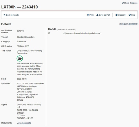Click the Back to results arrow icon
This screenshot has width=139, height=127.
tap(5, 15)
